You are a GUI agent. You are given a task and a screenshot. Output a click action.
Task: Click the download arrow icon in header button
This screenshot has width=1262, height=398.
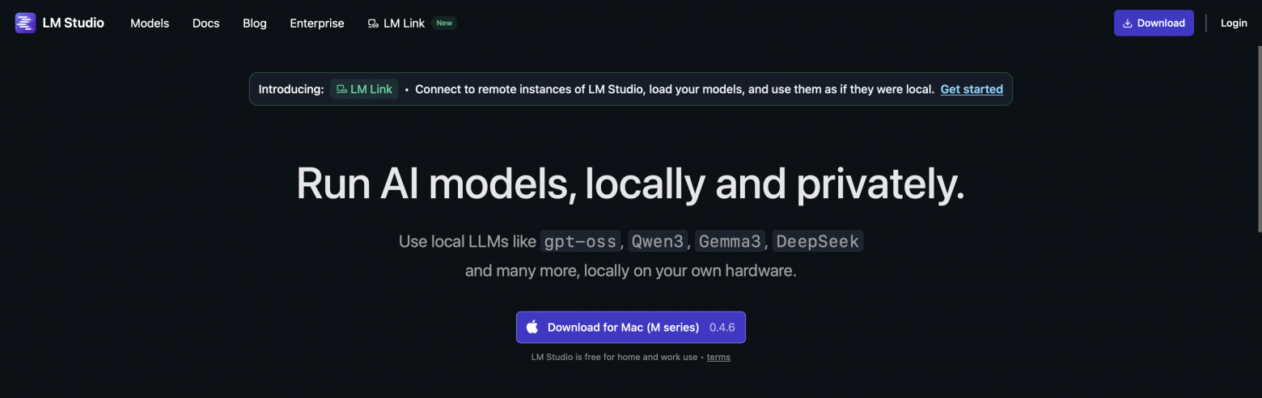click(1128, 23)
